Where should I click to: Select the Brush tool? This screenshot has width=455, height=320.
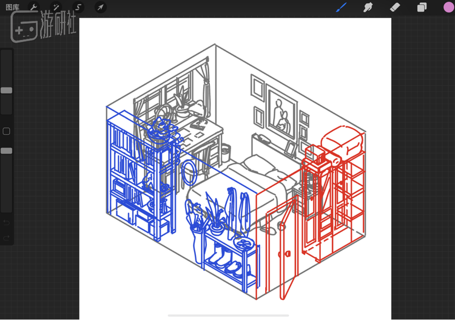coord(342,7)
